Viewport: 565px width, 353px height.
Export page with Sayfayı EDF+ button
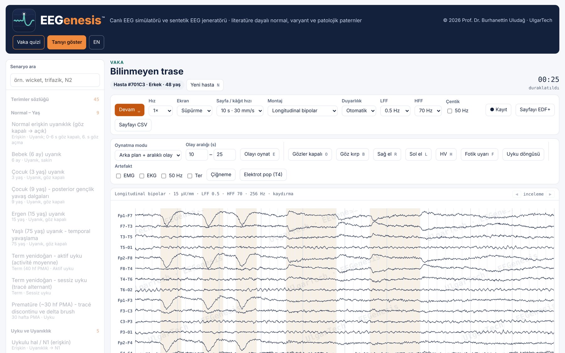click(535, 110)
